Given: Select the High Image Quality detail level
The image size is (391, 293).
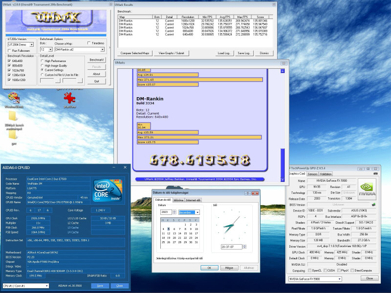Looking at the screenshot, I should coord(42,65).
